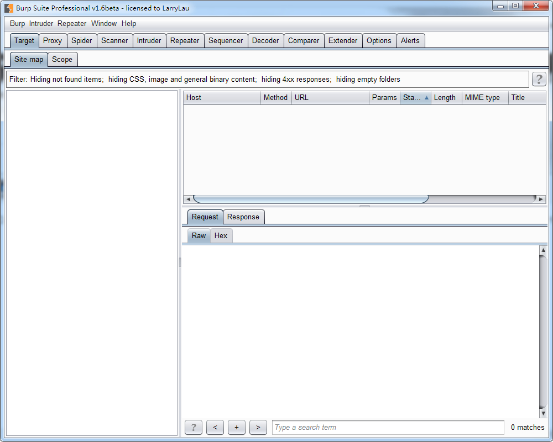Click the table's left scroll arrow

tap(188, 199)
